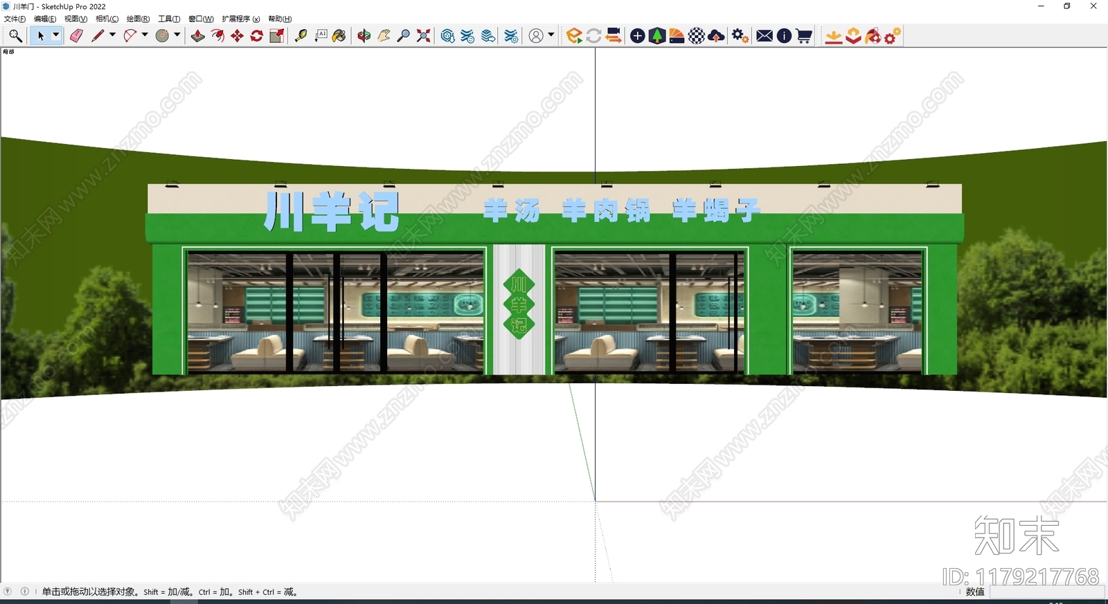The width and height of the screenshot is (1108, 604).
Task: Select the Offset tool
Action: 217,36
